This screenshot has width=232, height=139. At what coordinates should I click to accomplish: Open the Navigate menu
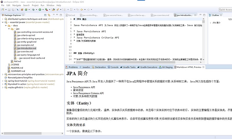pos(17,5)
